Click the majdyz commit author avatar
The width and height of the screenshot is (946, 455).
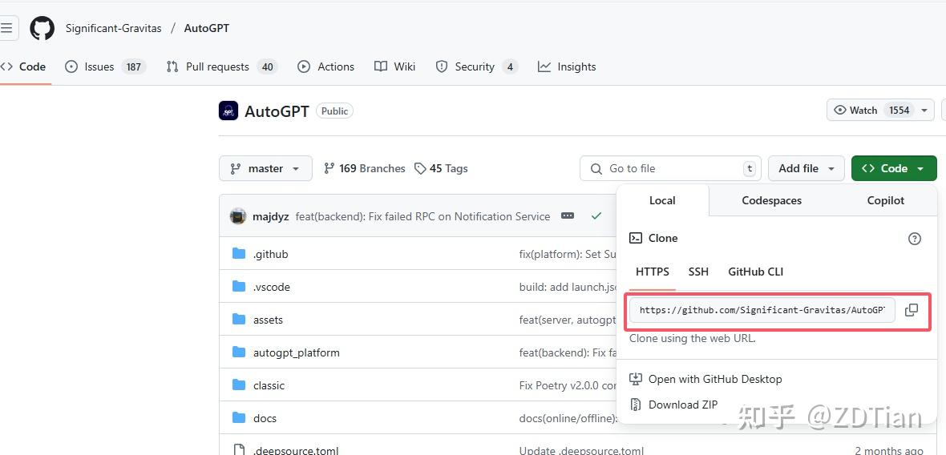(x=238, y=216)
